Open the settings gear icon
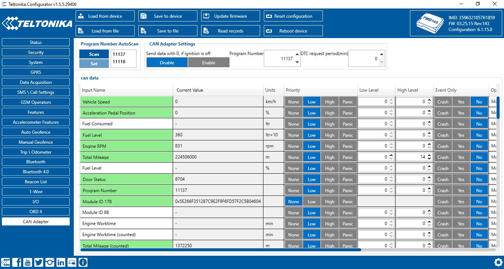This screenshot has height=269, width=504. [x=498, y=262]
